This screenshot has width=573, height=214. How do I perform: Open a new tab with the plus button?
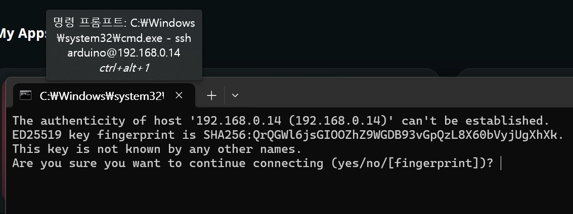(x=212, y=95)
